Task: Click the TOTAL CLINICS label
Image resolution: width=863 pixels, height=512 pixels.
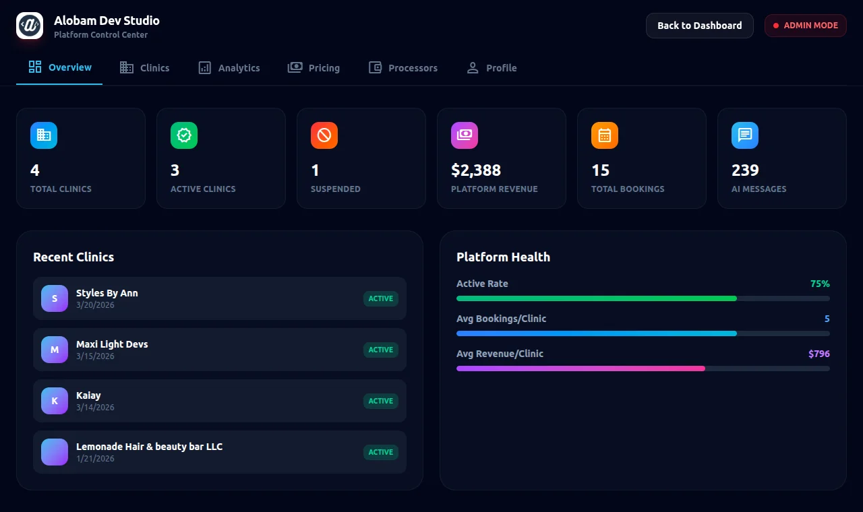Action: click(61, 189)
